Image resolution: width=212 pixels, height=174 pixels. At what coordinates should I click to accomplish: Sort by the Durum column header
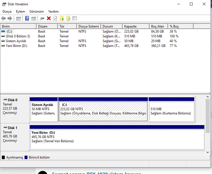click(112, 26)
